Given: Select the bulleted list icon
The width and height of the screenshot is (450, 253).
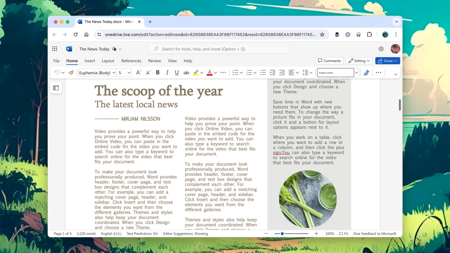Looking at the screenshot, I should [236, 72].
